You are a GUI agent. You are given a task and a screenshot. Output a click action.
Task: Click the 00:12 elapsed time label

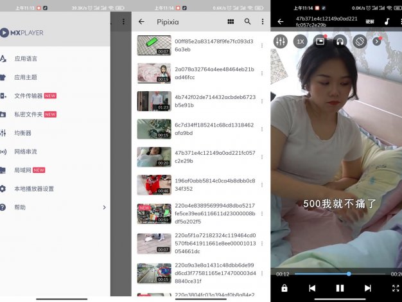283,274
